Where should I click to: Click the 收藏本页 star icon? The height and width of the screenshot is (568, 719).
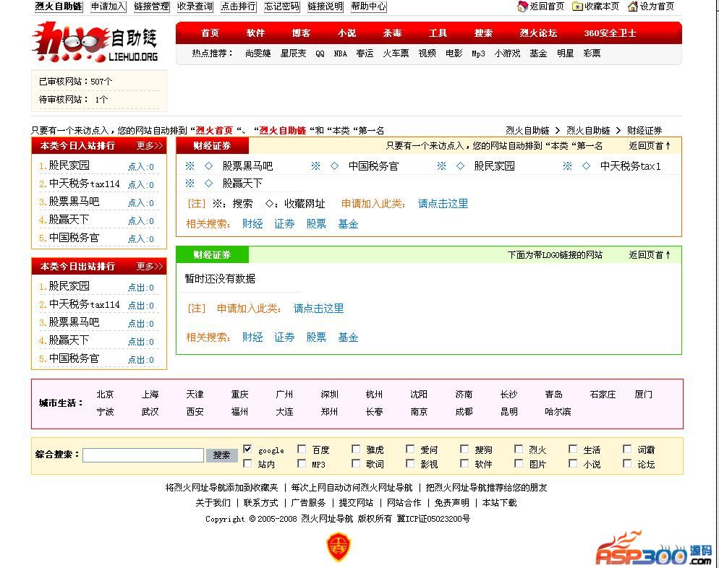click(577, 7)
